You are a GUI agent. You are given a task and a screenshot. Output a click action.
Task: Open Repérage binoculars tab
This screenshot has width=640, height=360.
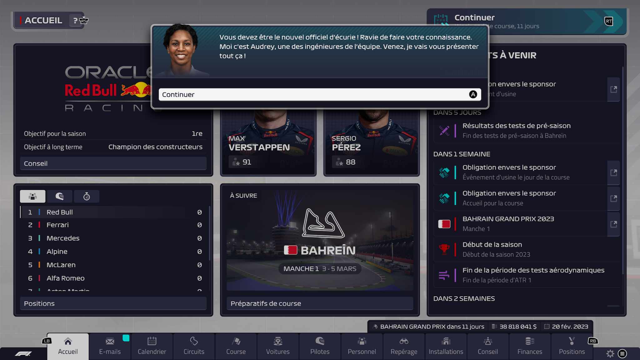point(404,346)
